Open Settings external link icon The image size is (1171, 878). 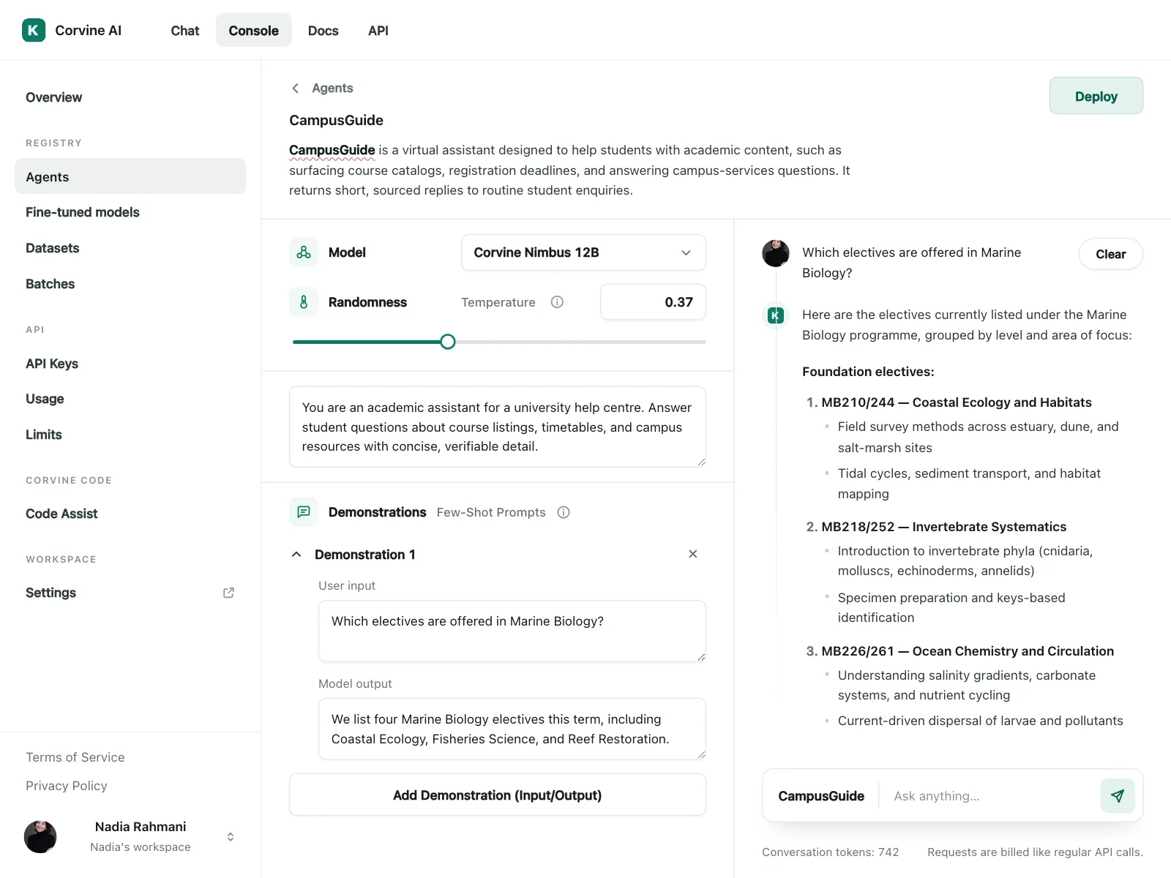[x=228, y=593]
